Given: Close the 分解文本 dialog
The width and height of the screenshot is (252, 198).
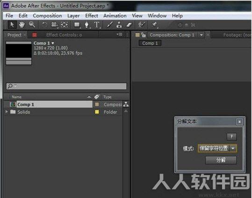Looking at the screenshot, I should click(239, 122).
